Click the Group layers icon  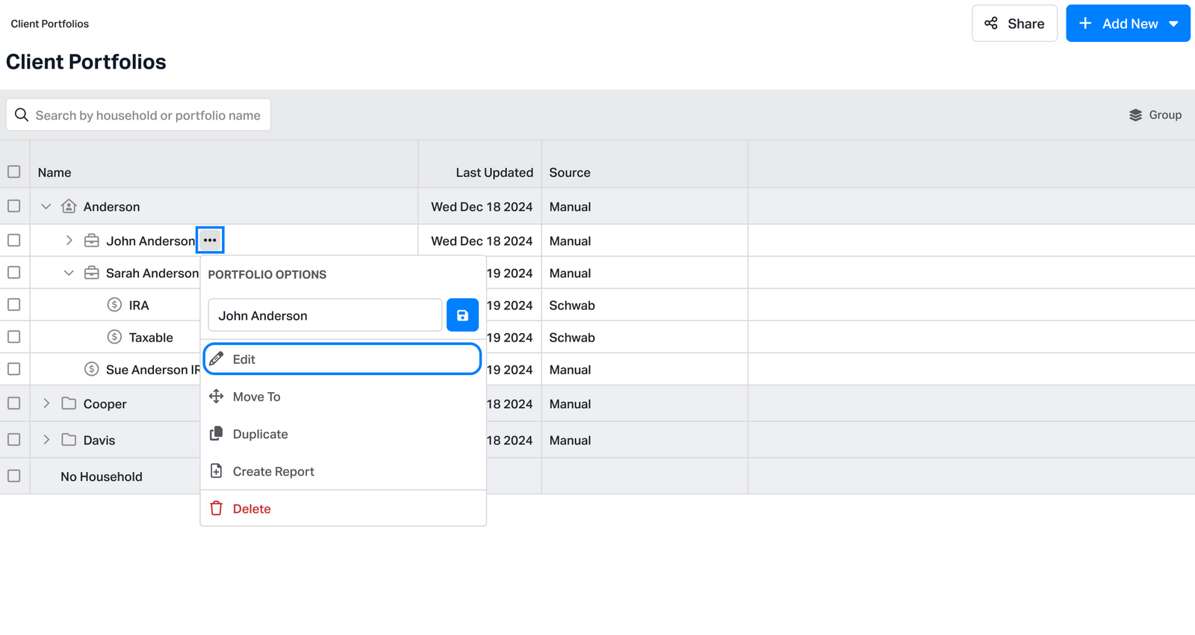1135,115
